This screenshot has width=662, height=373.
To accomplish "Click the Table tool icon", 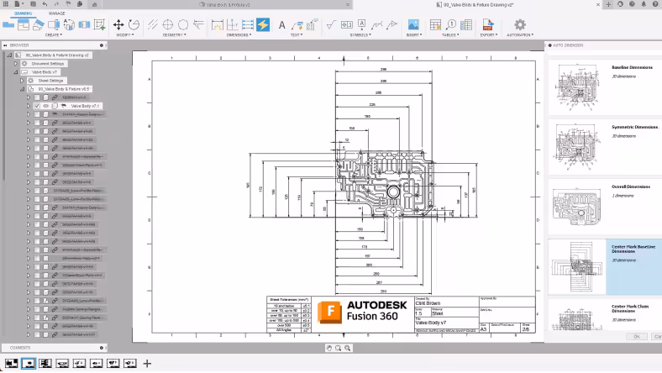I will 436,24.
